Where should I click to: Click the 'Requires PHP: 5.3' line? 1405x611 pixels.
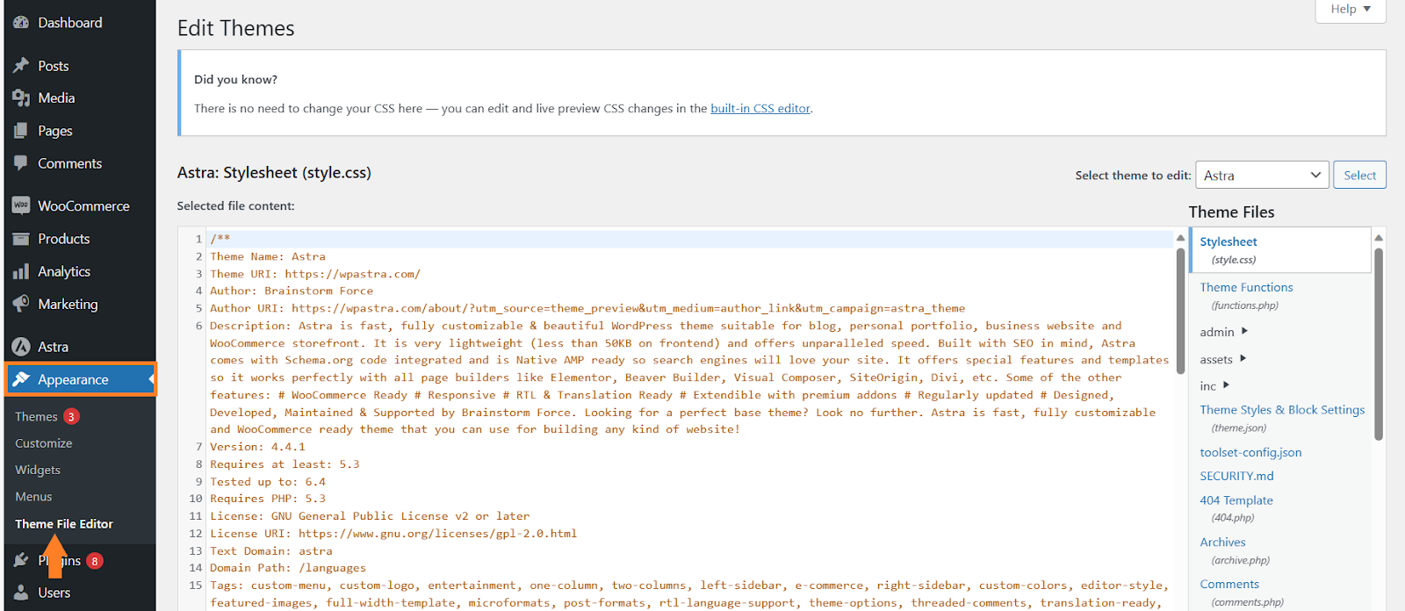[x=268, y=499]
